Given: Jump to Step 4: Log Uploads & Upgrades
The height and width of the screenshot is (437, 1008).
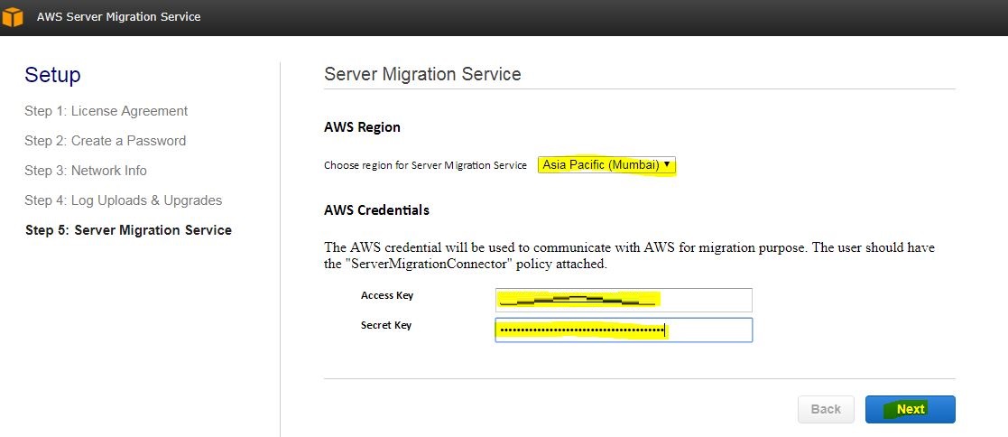Looking at the screenshot, I should pos(124,200).
